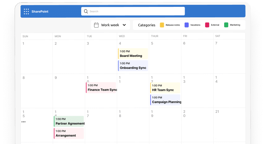Click the SharePoint title link

tap(40, 12)
